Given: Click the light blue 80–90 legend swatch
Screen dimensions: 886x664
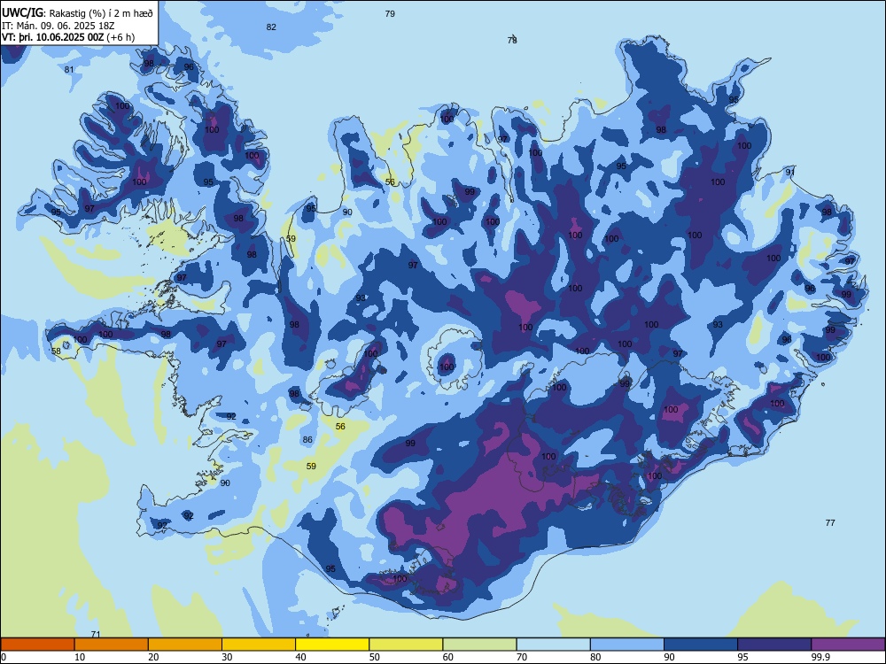Looking at the screenshot, I should tap(626, 645).
